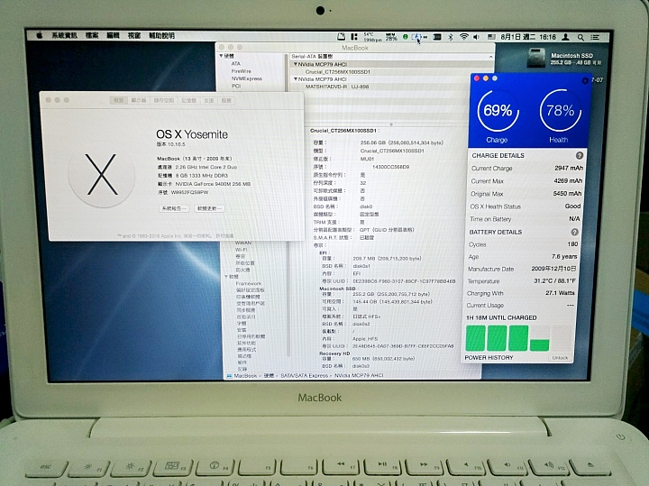649x486 pixels.
Task: Switch to 支援 tab in About This Mac
Action: [x=209, y=100]
